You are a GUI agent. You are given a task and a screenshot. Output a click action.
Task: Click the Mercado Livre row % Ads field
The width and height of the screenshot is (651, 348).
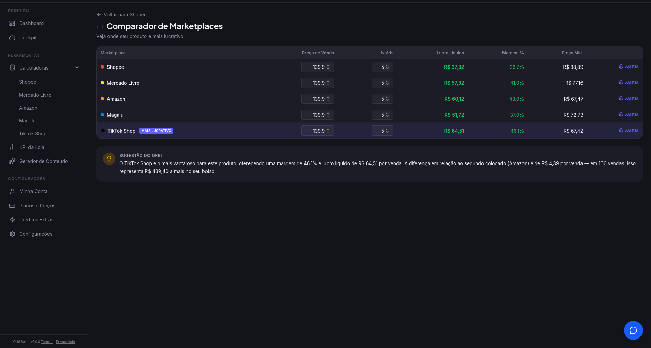click(382, 83)
